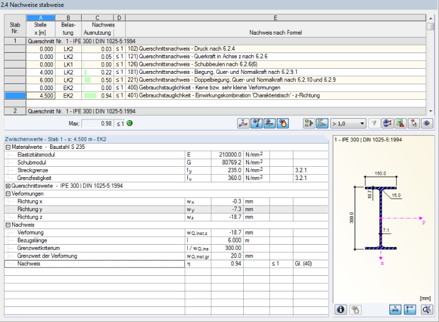This screenshot has height=322, width=439.
Task: Select the Grenzfestigkeit row
Action: pos(166,178)
